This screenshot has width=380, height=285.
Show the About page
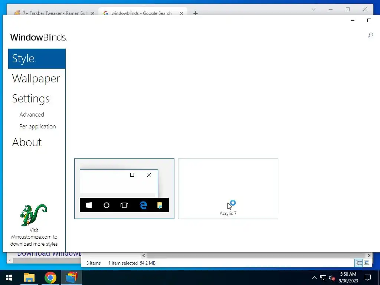tap(27, 142)
